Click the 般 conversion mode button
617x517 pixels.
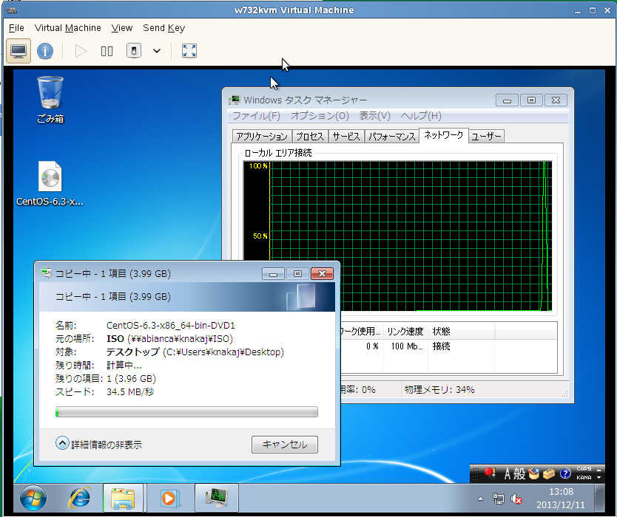(519, 473)
